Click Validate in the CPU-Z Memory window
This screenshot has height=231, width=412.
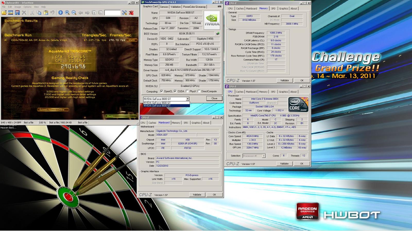point(285,80)
